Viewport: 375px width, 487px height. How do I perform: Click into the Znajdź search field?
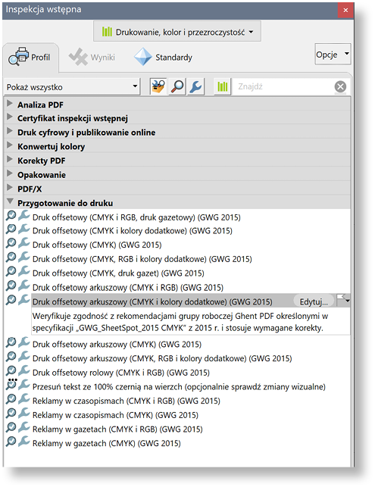(x=284, y=86)
